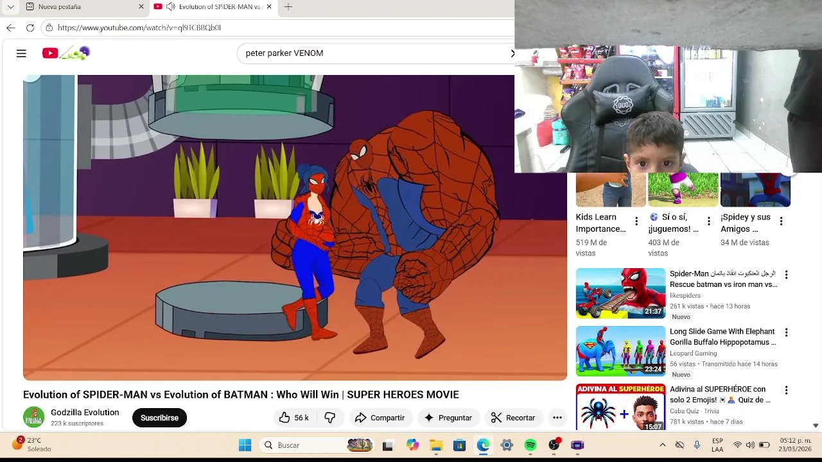The width and height of the screenshot is (822, 462).
Task: Open the Long Slide Game thumbnail
Action: [620, 351]
